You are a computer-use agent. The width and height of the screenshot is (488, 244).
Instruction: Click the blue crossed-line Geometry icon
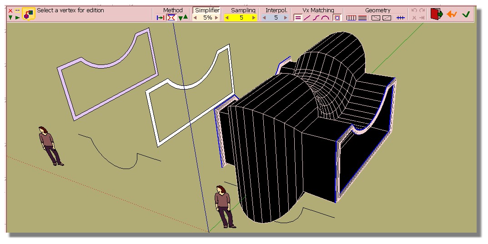(401, 18)
